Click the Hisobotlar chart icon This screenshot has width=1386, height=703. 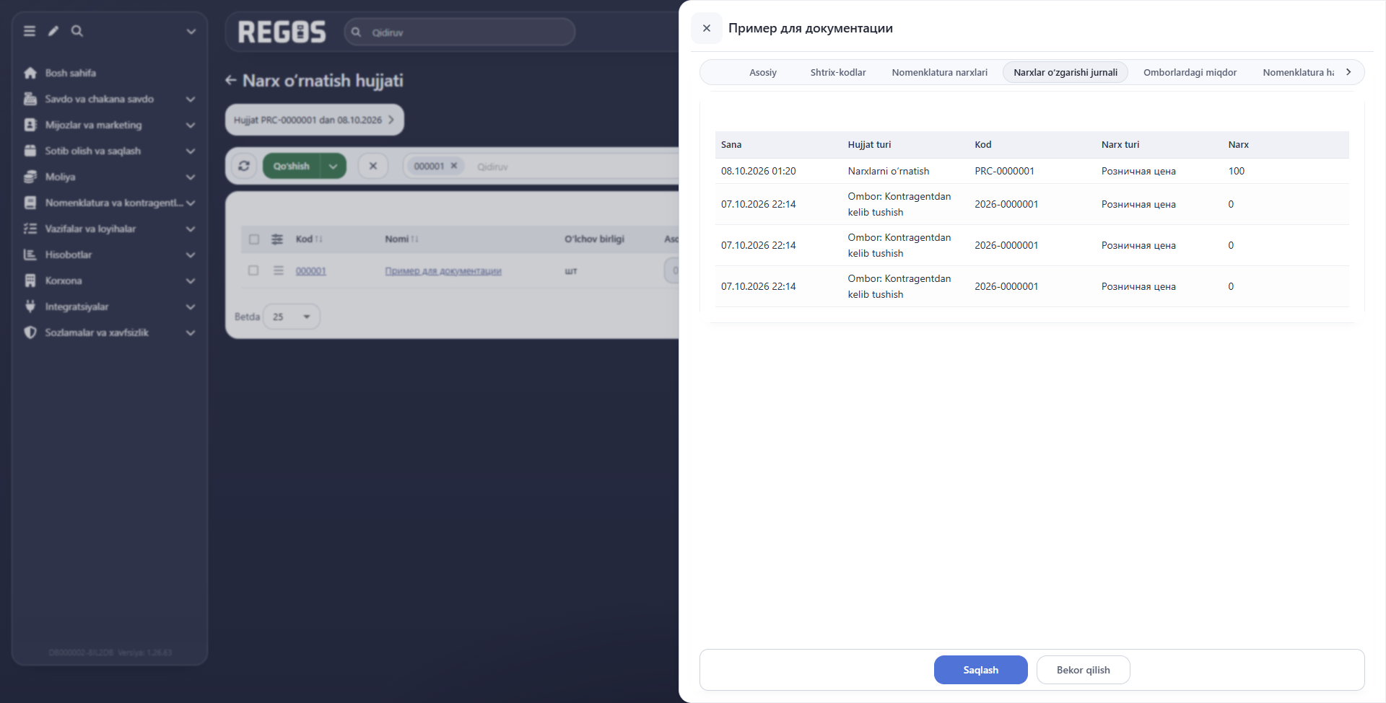click(30, 255)
